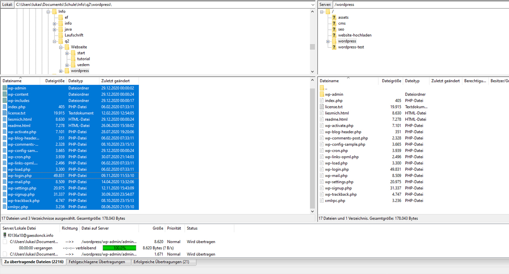Viewport: 509px width, 274px height.
Task: Click the xmlrpc.php file icon in the server list
Action: point(322,201)
